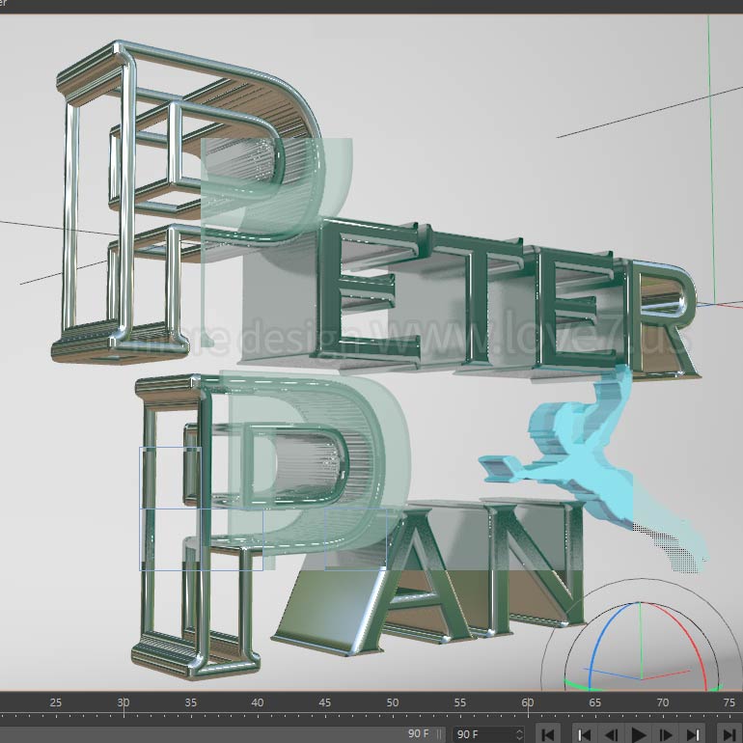Click frame 30 on the timeline ruler
Screen dimensions: 743x743
124,702
